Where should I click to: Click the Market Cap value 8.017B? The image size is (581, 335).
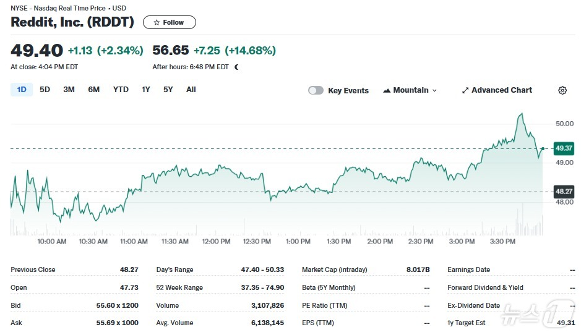[x=418, y=269]
